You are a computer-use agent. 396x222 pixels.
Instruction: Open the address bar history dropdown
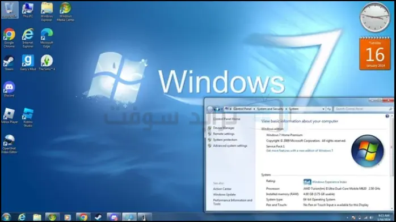click(x=323, y=109)
